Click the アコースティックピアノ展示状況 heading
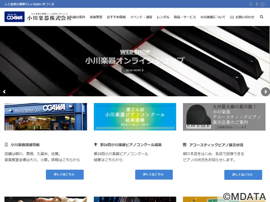The image size is (270, 202). 216,145
